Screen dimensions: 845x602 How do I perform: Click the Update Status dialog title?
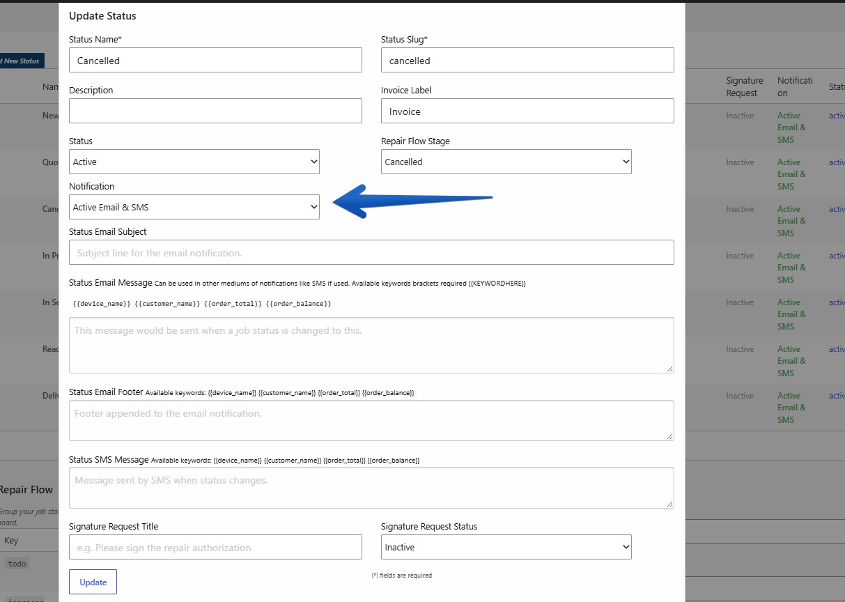(x=102, y=15)
